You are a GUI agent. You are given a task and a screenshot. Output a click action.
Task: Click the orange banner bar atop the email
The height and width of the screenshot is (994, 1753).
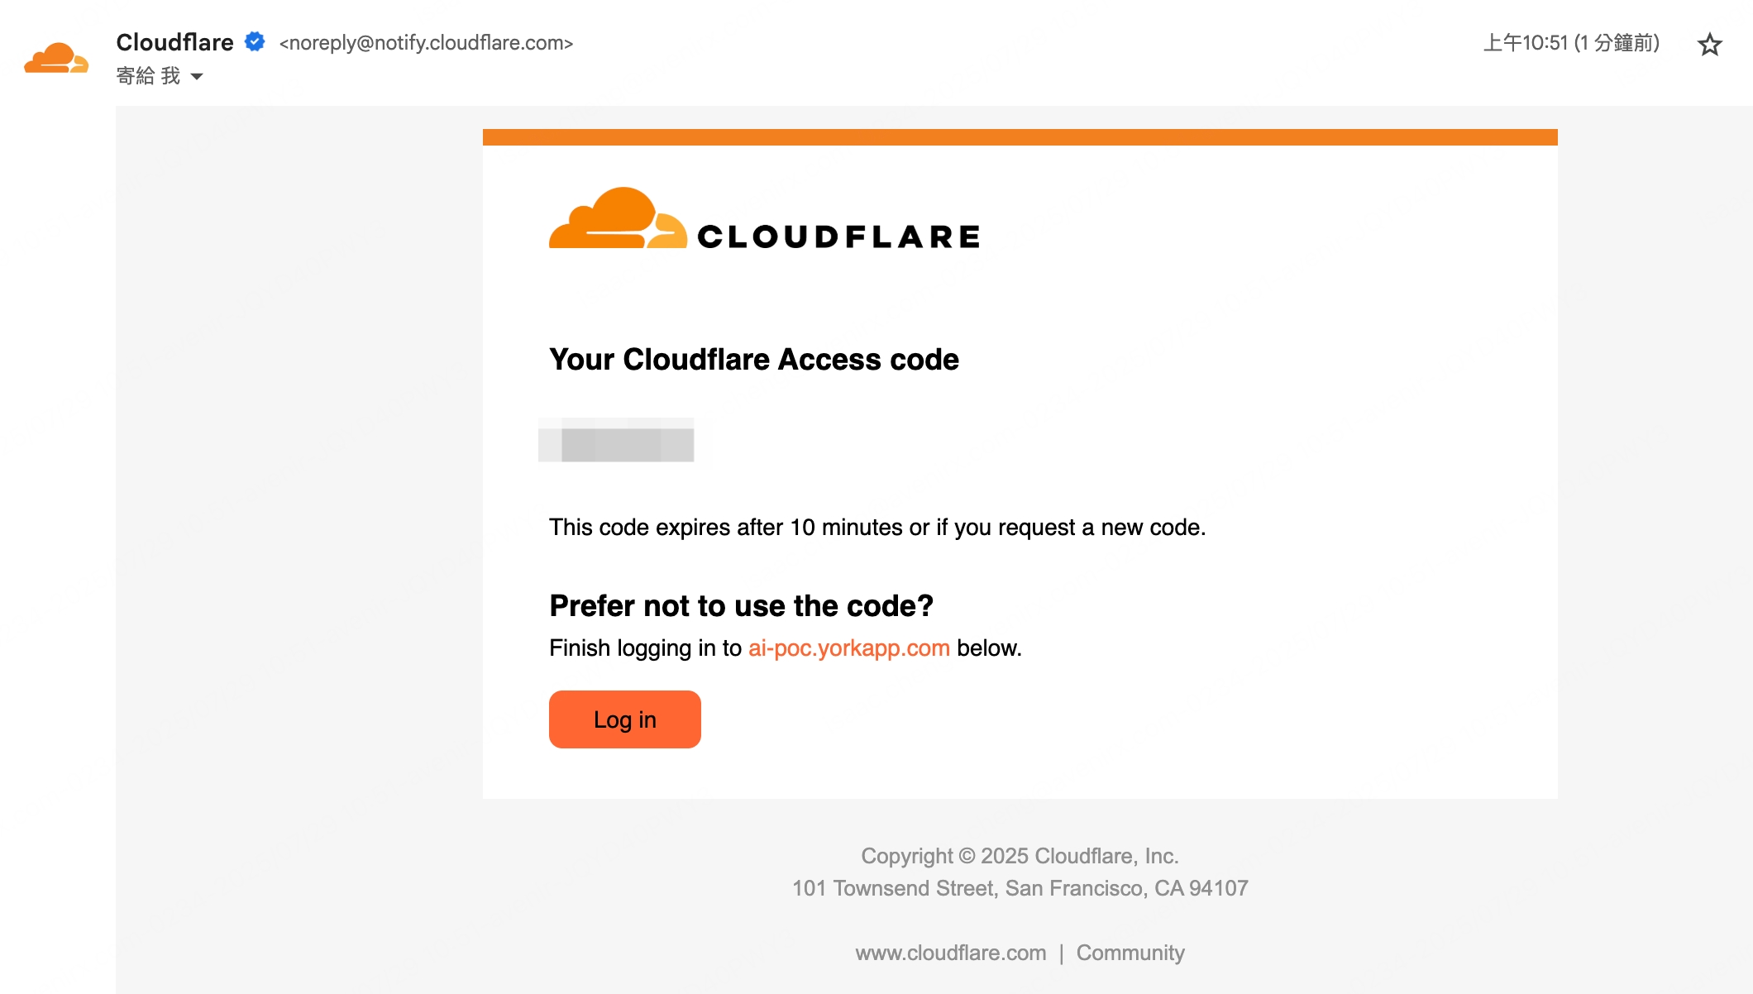click(1020, 137)
